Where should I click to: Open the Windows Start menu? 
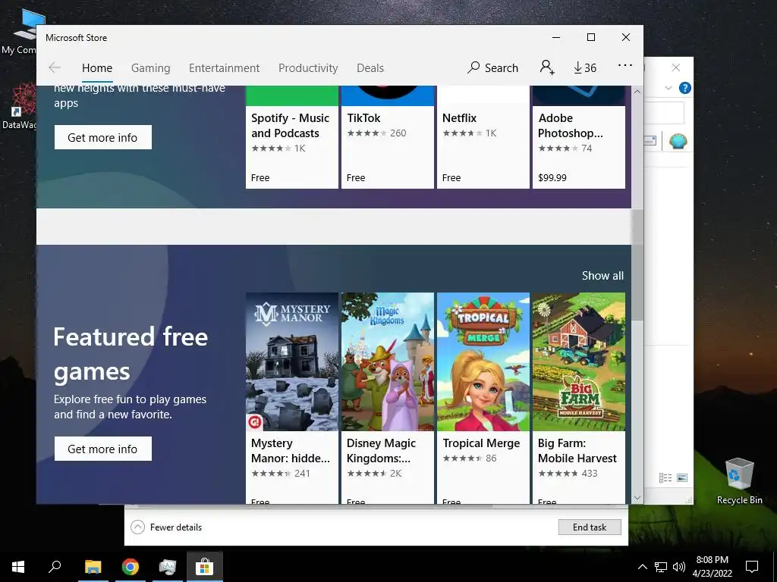pyautogui.click(x=18, y=567)
